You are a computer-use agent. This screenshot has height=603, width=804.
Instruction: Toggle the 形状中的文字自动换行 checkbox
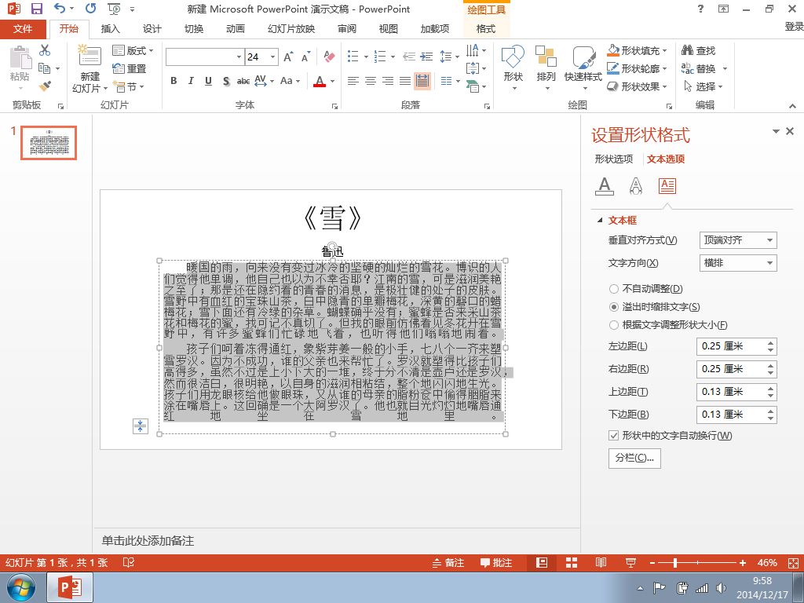pos(613,435)
